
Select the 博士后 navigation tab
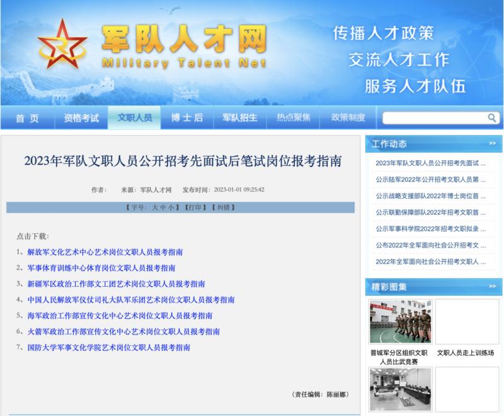pyautogui.click(x=186, y=118)
